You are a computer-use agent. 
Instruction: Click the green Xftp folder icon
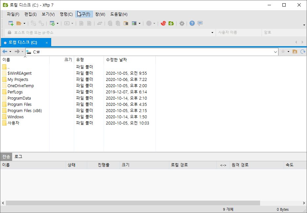(x=171, y=24)
